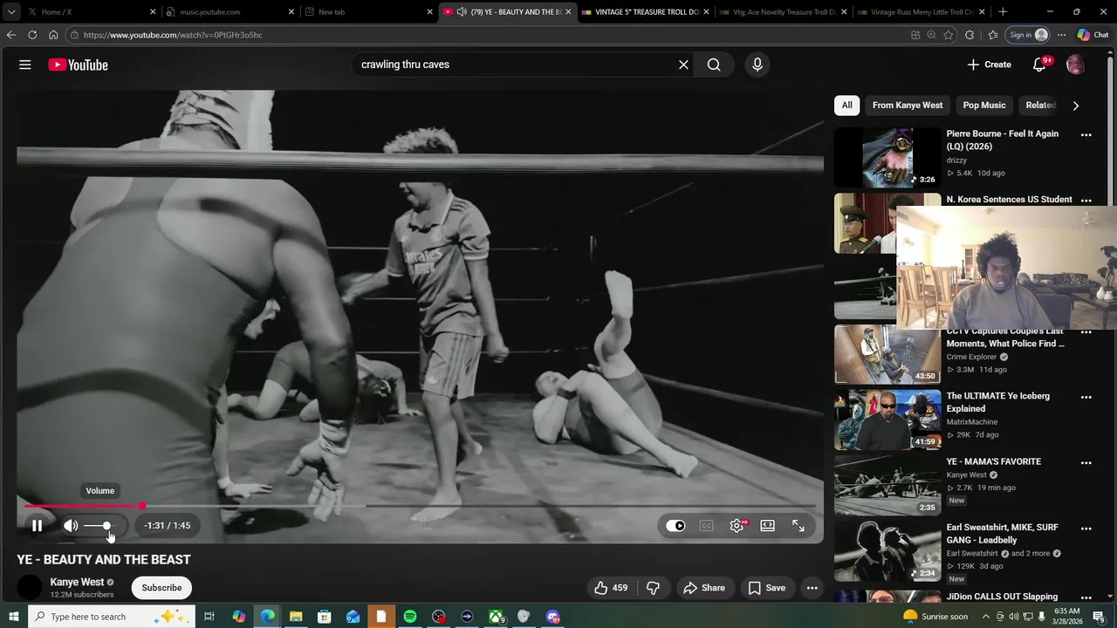Enter full screen mode
Image resolution: width=1117 pixels, height=628 pixels.
(798, 526)
